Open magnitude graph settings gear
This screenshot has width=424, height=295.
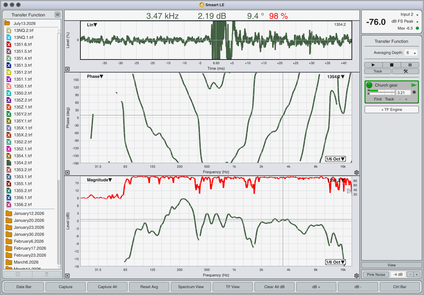click(x=357, y=276)
